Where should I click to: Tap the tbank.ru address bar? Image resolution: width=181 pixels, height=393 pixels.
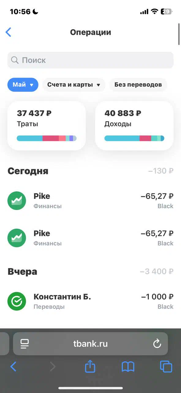pyautogui.click(x=90, y=344)
